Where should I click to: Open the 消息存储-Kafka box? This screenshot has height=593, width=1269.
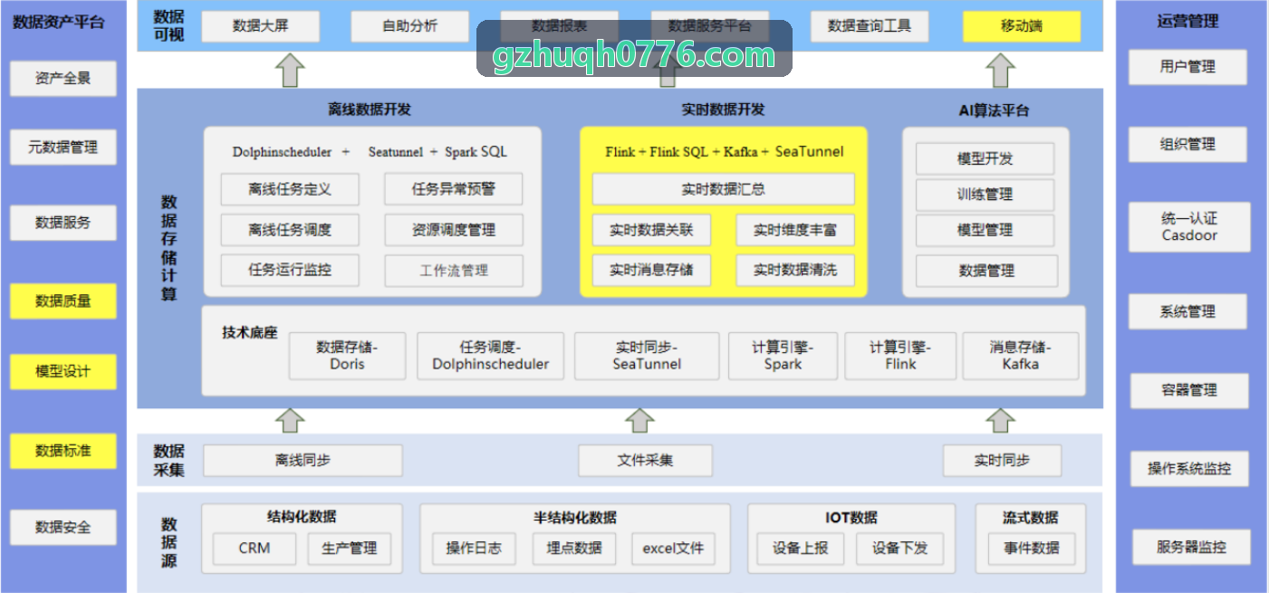tap(1021, 356)
